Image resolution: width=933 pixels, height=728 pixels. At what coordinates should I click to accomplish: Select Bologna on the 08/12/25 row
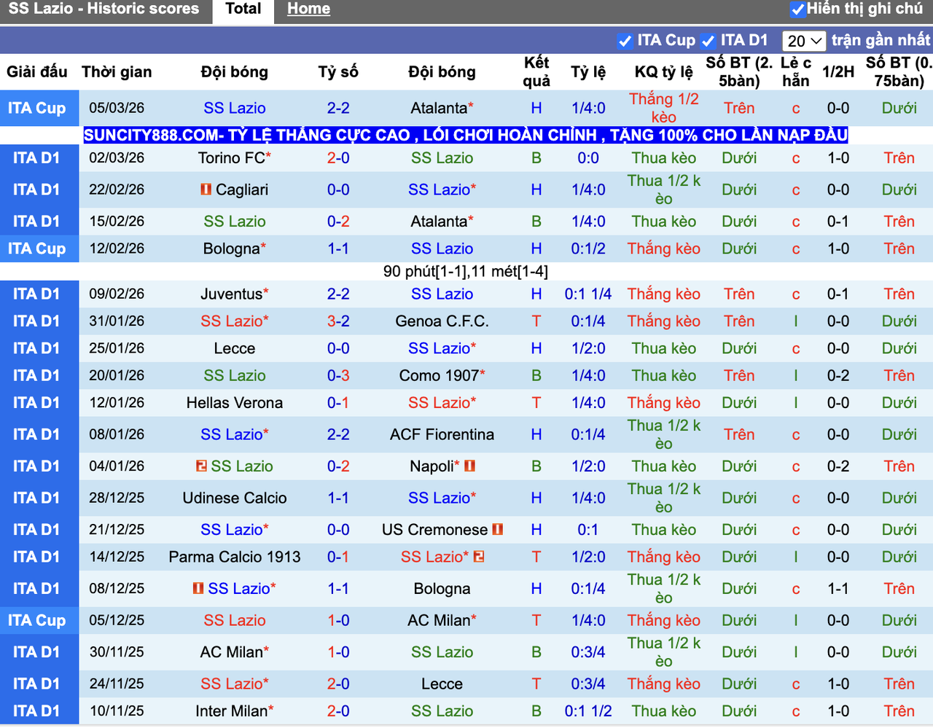coord(442,588)
